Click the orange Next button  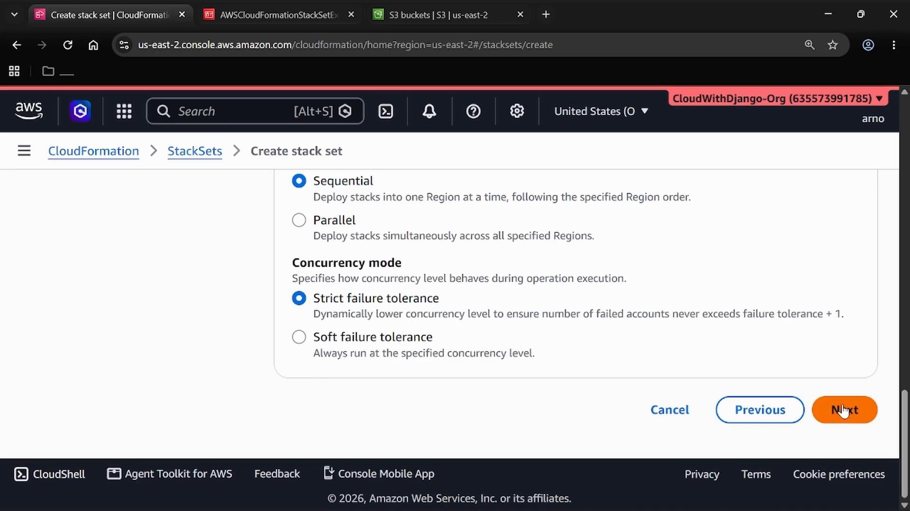(845, 410)
